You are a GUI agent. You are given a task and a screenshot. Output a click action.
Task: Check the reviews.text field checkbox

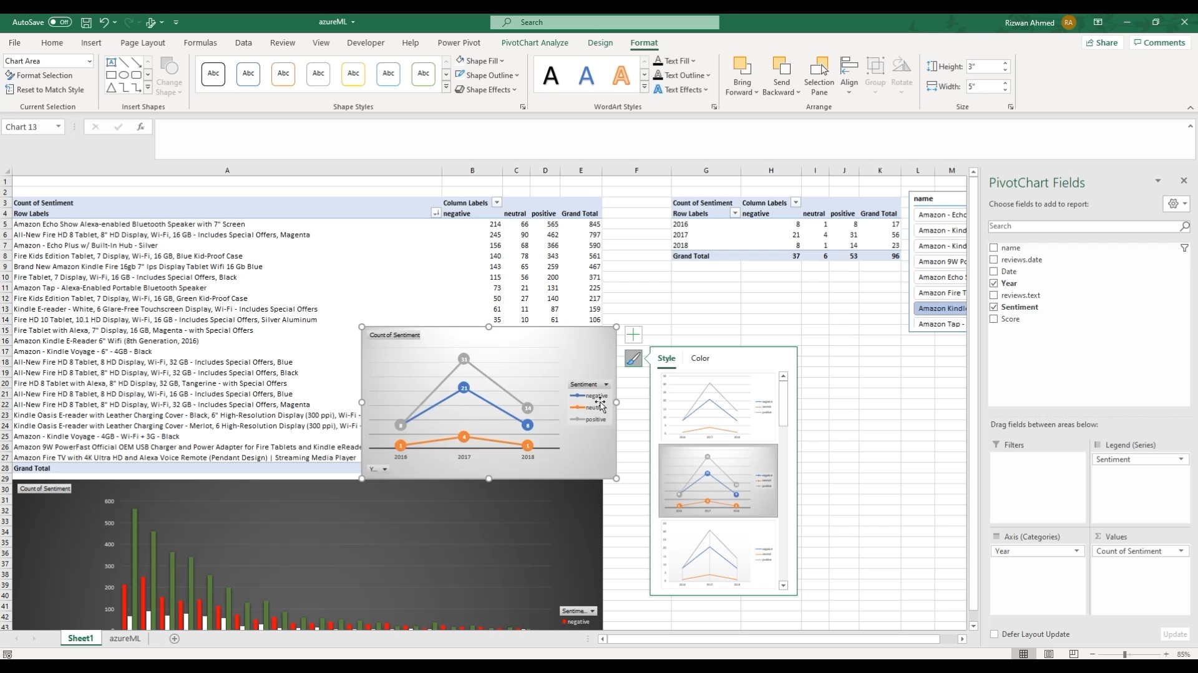[994, 295]
